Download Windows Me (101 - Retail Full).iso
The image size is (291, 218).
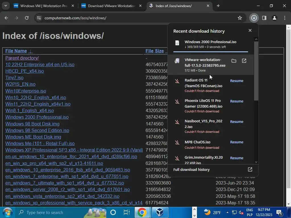(40, 143)
